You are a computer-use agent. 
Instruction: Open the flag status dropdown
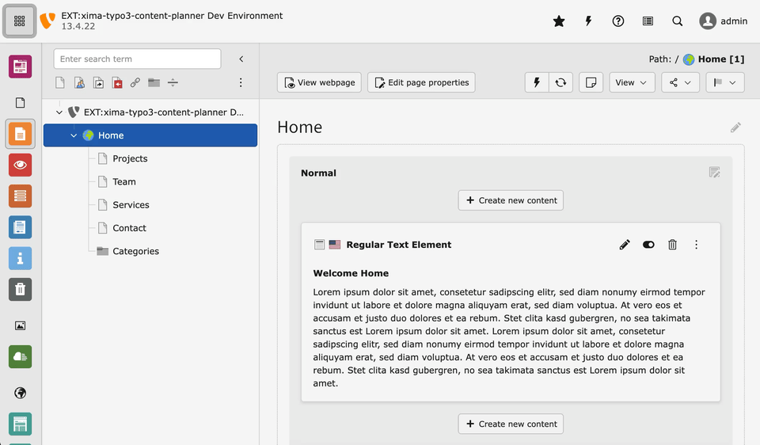click(x=725, y=82)
